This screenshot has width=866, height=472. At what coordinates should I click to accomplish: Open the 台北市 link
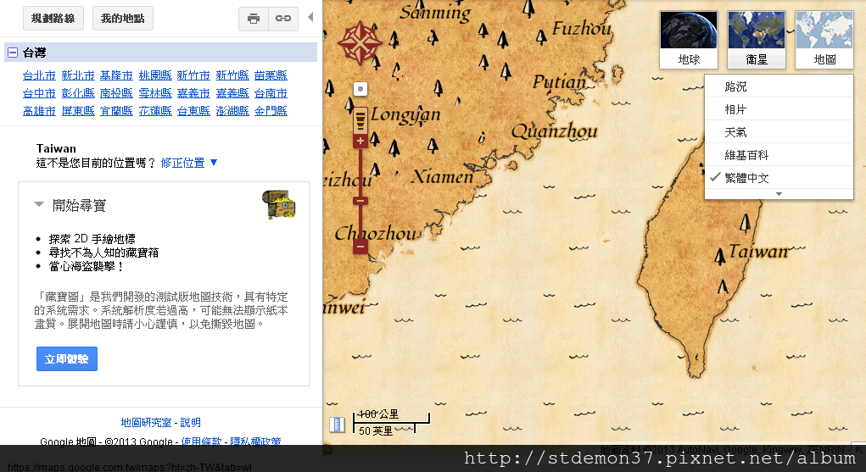(39, 75)
